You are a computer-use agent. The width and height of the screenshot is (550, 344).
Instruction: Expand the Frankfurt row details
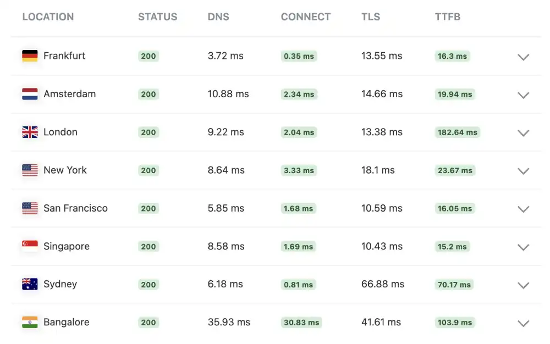pos(523,57)
